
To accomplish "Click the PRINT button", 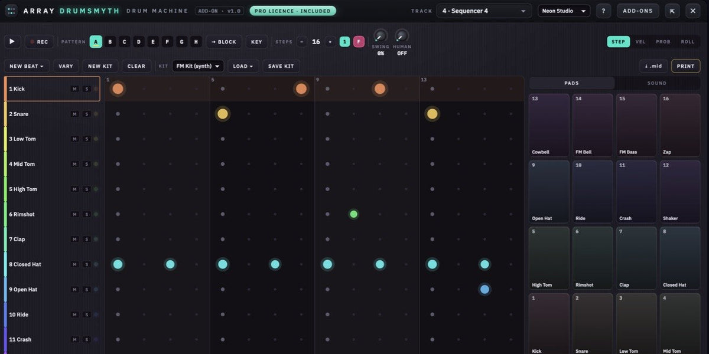I will pyautogui.click(x=686, y=66).
